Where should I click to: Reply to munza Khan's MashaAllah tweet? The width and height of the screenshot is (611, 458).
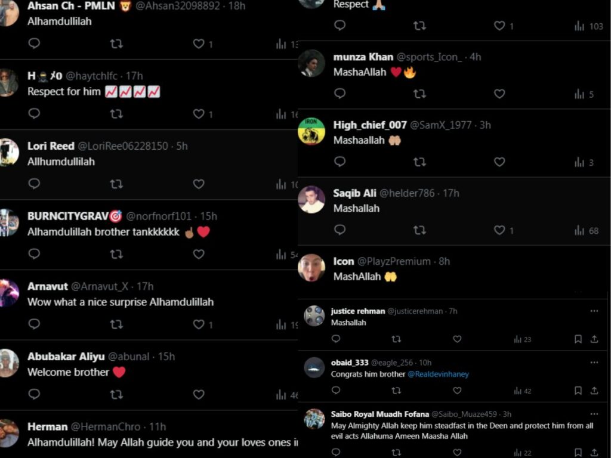340,94
